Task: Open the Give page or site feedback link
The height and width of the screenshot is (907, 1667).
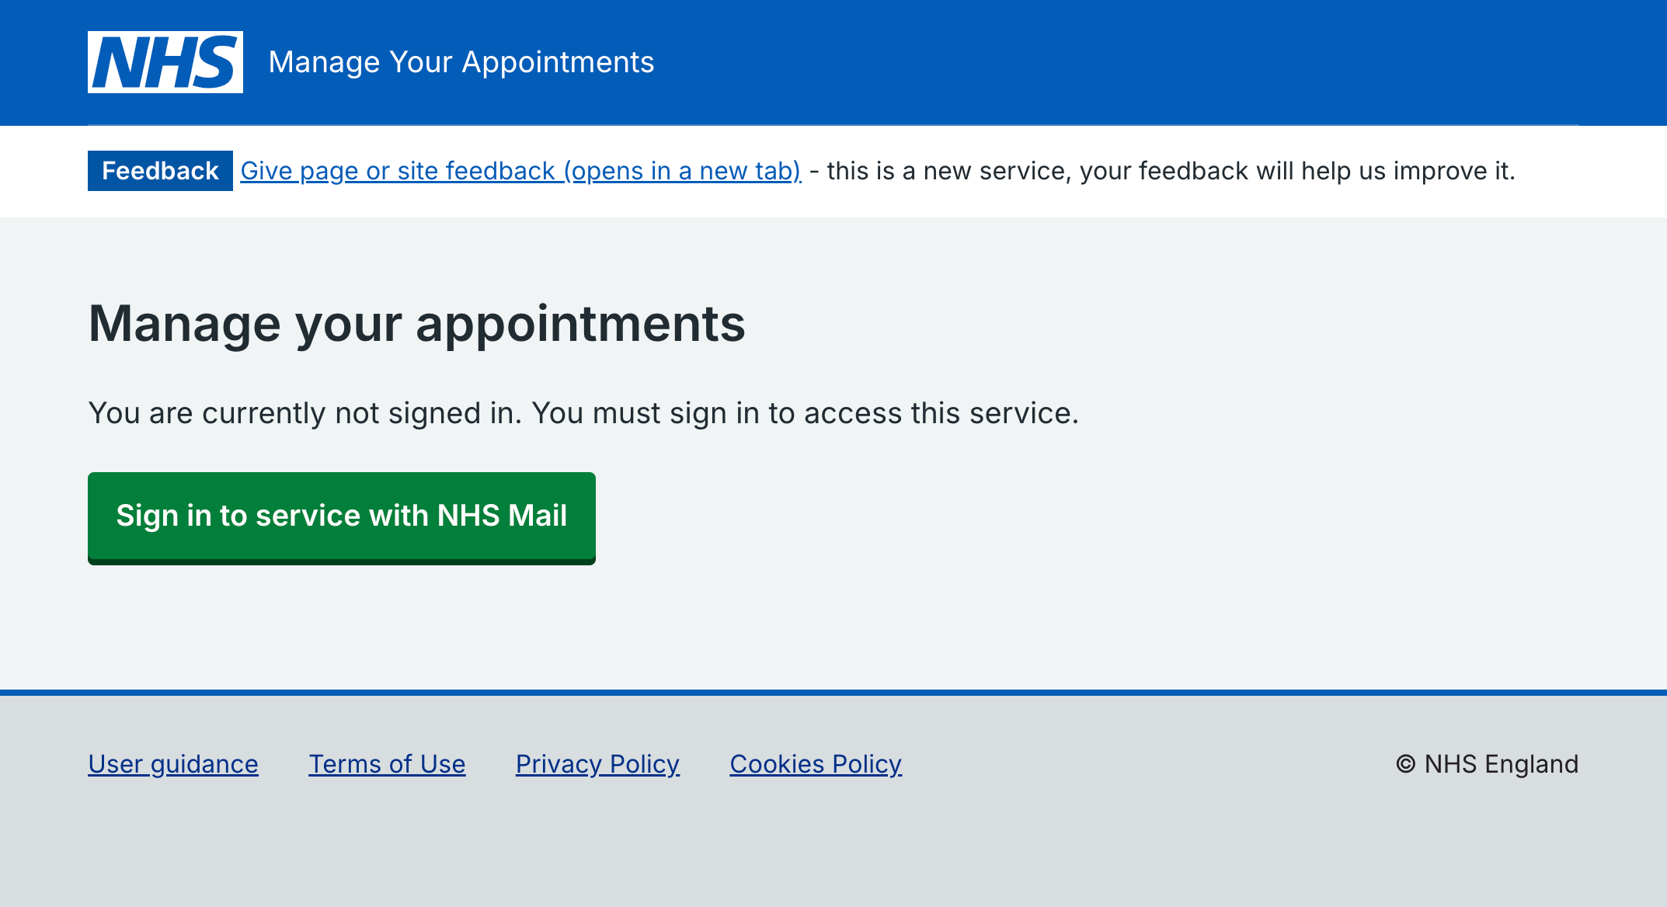Action: point(520,171)
